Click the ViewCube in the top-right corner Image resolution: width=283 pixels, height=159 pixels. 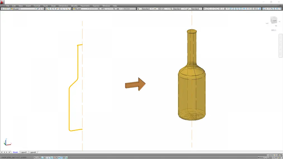coord(274,21)
